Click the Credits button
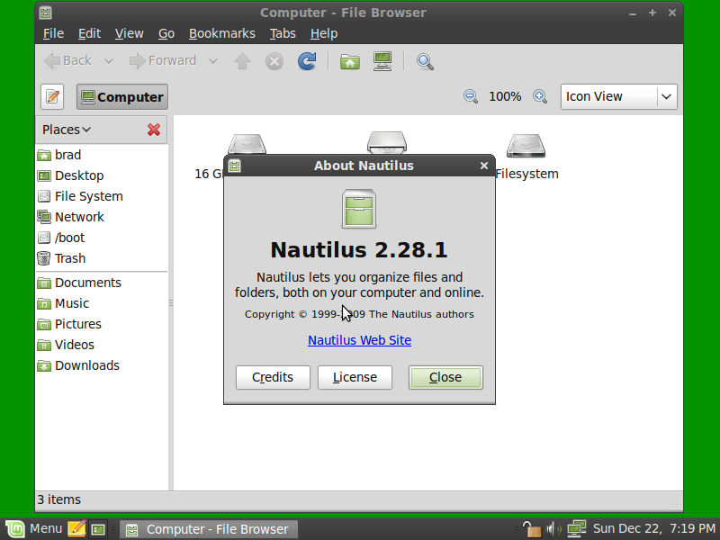The height and width of the screenshot is (540, 720). click(x=273, y=377)
